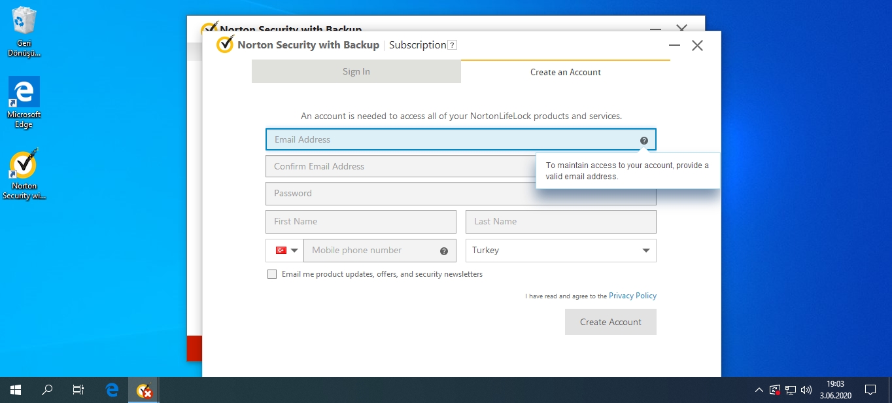Open the Windows Start menu
The image size is (892, 403).
[x=16, y=390]
